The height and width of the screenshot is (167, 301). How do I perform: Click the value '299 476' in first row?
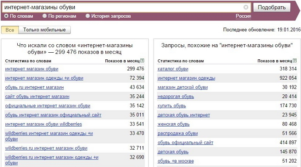135,69
